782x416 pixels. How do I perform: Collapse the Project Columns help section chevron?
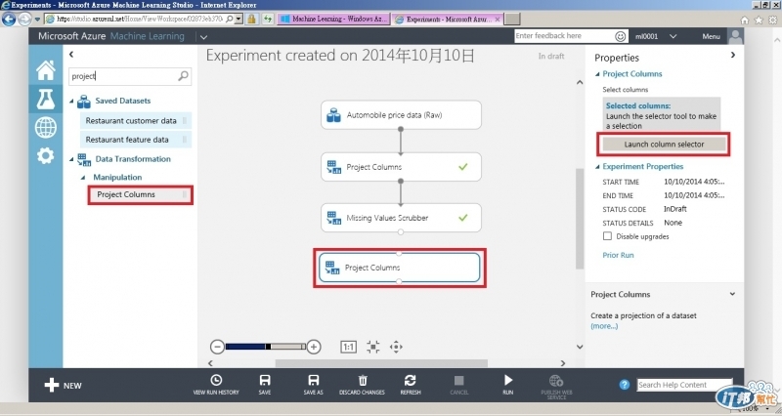tap(732, 294)
